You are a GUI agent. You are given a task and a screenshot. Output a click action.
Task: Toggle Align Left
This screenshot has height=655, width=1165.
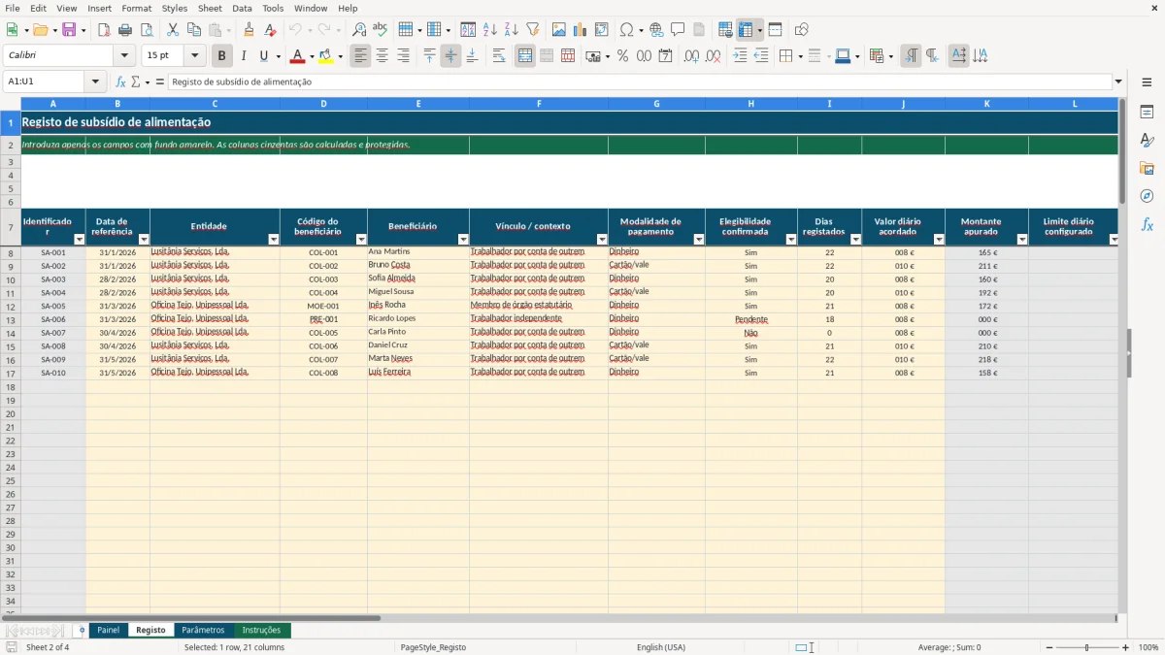point(361,56)
